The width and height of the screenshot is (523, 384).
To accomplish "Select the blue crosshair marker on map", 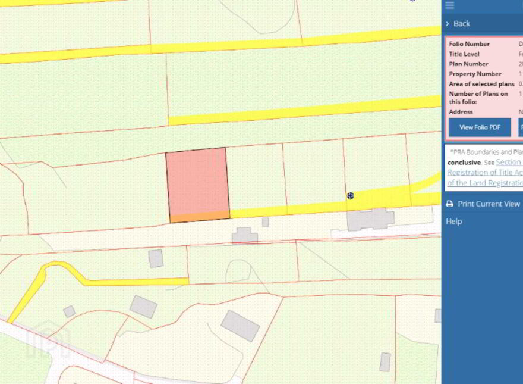I will pyautogui.click(x=350, y=196).
